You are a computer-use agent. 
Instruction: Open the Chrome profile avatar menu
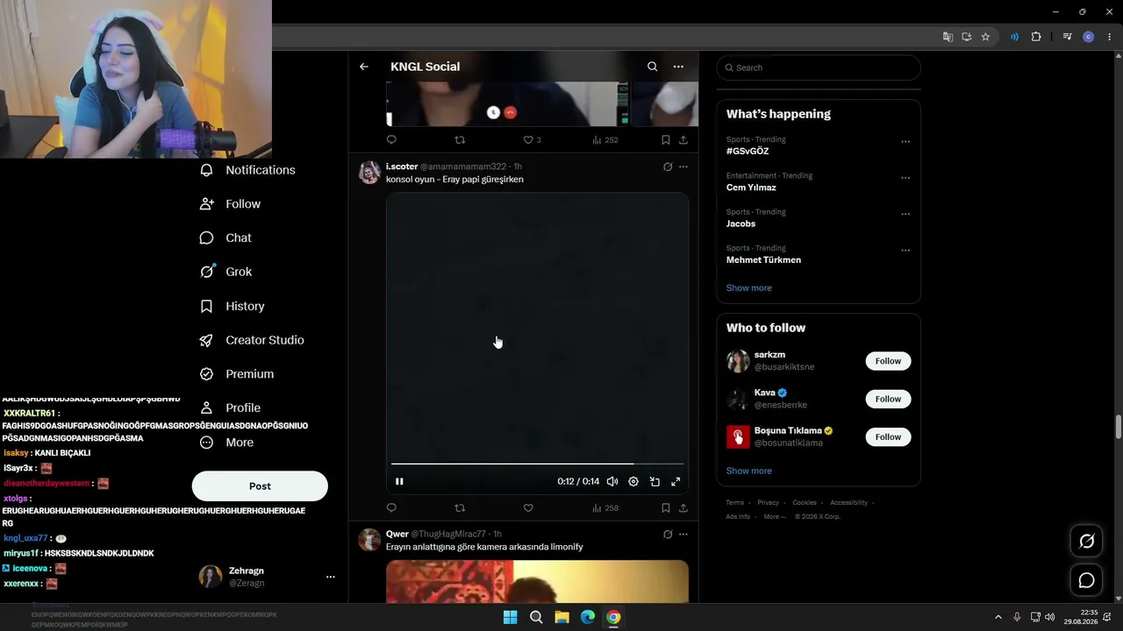point(1089,37)
